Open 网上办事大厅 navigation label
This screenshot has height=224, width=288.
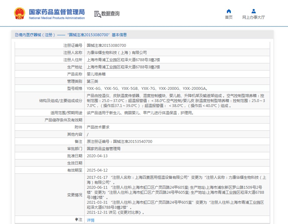coord(253,17)
